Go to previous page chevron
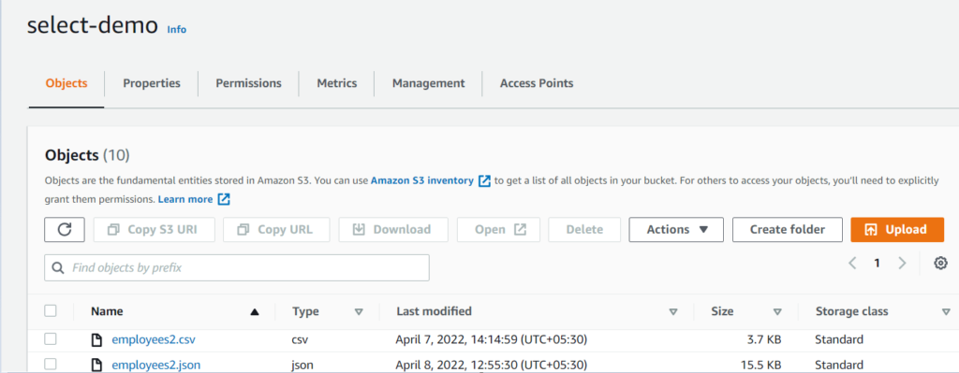 [852, 263]
